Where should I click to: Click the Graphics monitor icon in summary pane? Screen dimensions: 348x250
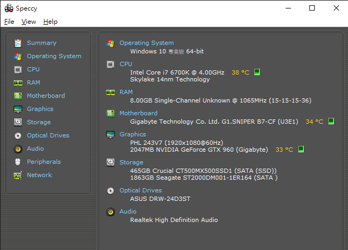(111, 135)
